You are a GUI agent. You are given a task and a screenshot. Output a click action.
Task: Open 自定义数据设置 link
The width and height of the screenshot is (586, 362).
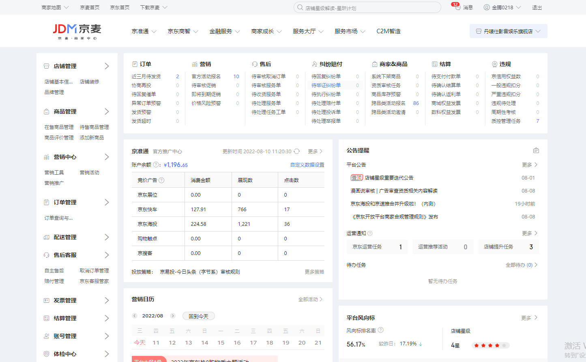307,165
